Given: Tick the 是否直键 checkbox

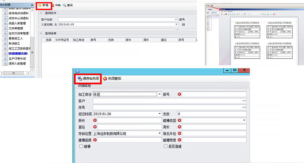Looking at the screenshot, I should pyautogui.click(x=165, y=146).
